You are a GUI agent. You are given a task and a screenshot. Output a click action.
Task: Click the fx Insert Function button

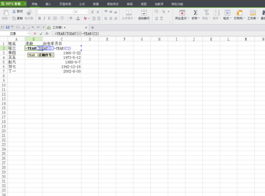coord(47,34)
